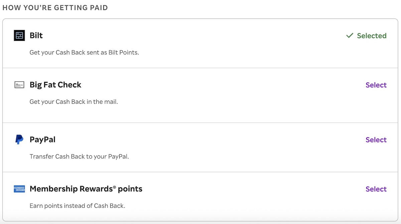
Task: Choose the PayPal Select link
Action: 376,140
